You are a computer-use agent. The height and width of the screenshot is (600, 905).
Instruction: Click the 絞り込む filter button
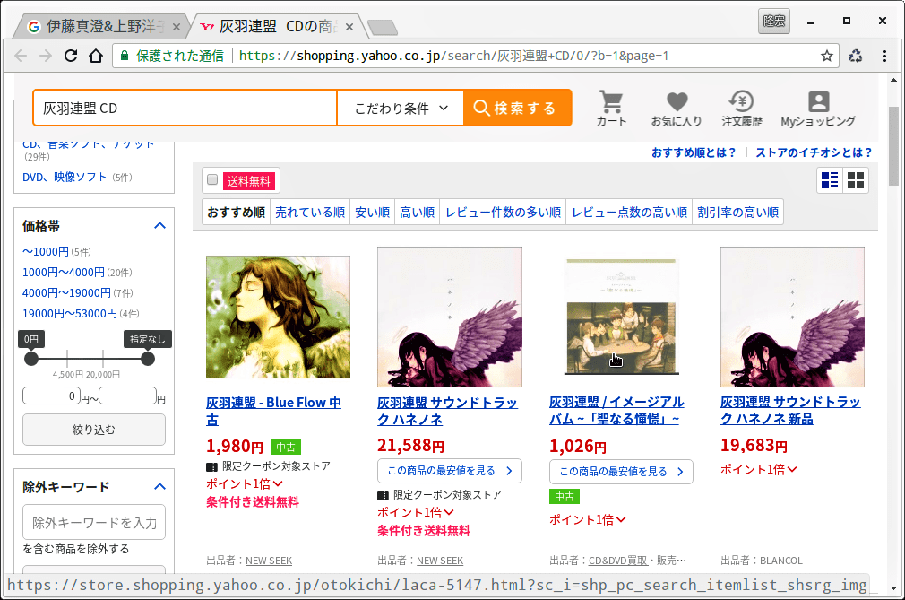coord(94,430)
